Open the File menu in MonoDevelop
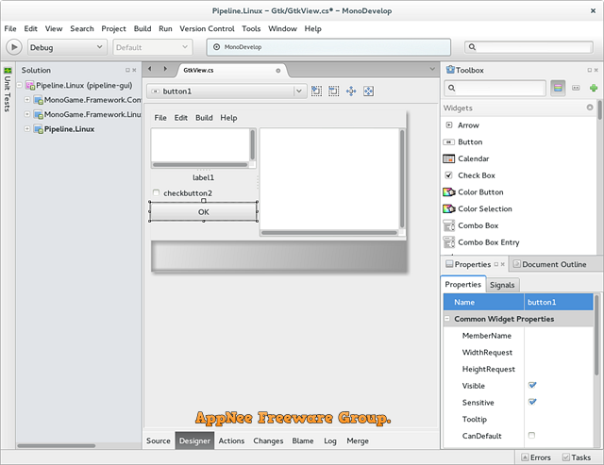This screenshot has height=465, width=604. coord(10,28)
